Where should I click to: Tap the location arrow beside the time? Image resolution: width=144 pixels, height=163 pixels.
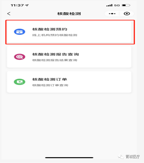coord(27,5)
